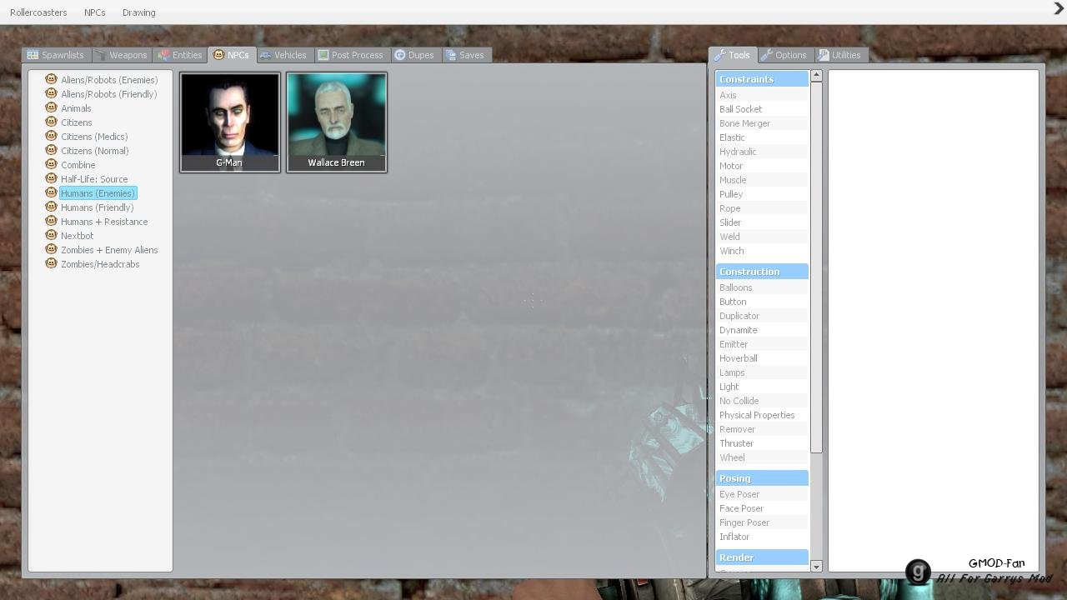This screenshot has width=1067, height=600.
Task: Spawn the Wallace Breen NPC
Action: [x=336, y=122]
